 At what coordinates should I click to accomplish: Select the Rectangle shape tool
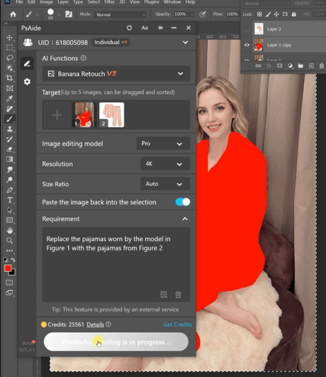[10, 221]
